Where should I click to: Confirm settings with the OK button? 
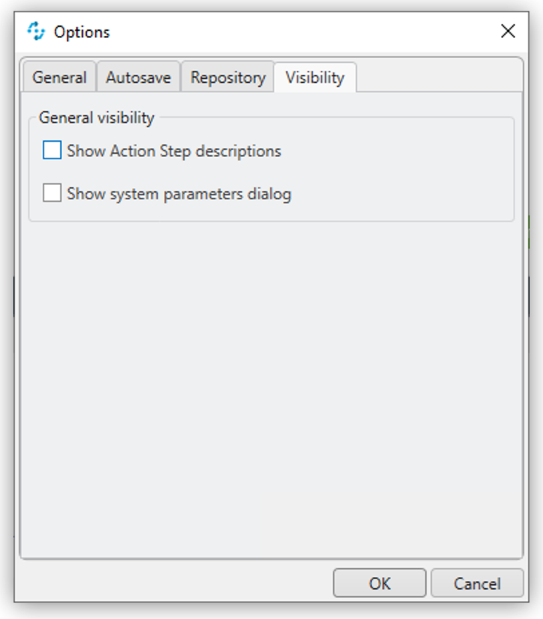378,582
